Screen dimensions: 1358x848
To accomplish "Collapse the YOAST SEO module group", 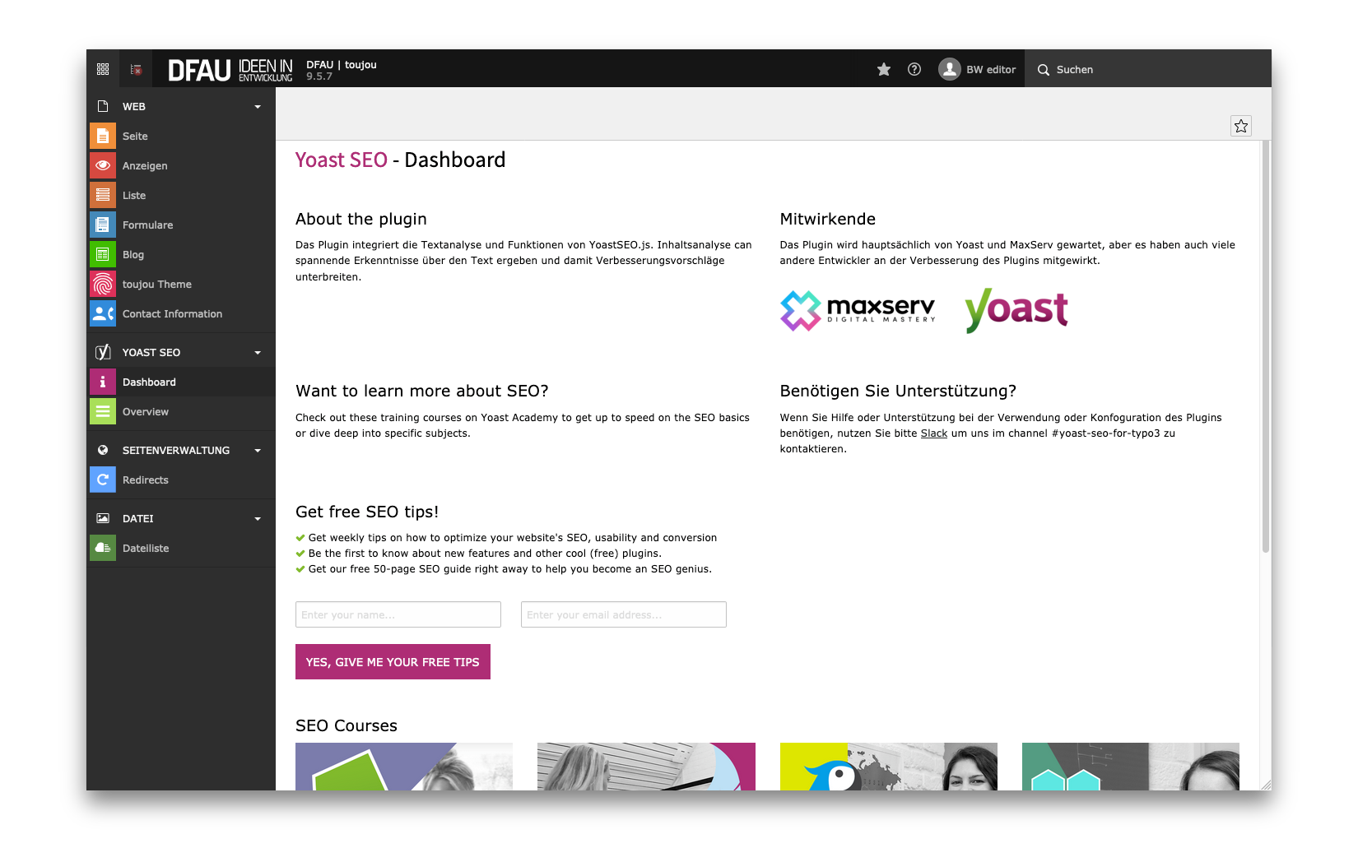I will point(258,353).
